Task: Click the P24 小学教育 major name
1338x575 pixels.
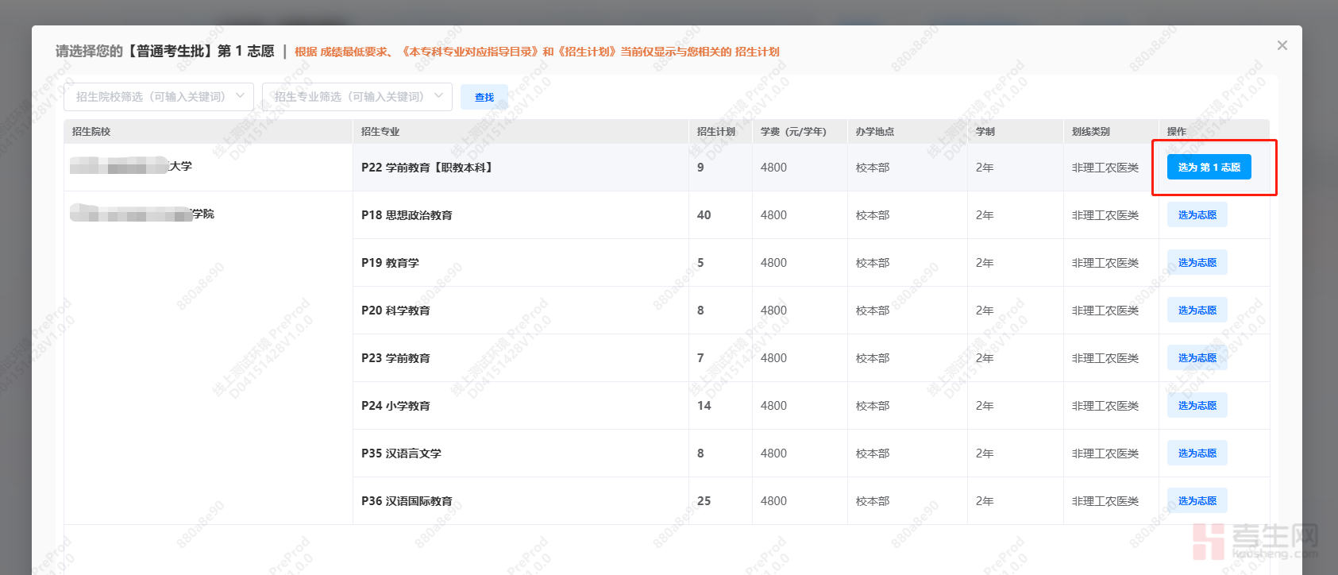Action: point(395,406)
